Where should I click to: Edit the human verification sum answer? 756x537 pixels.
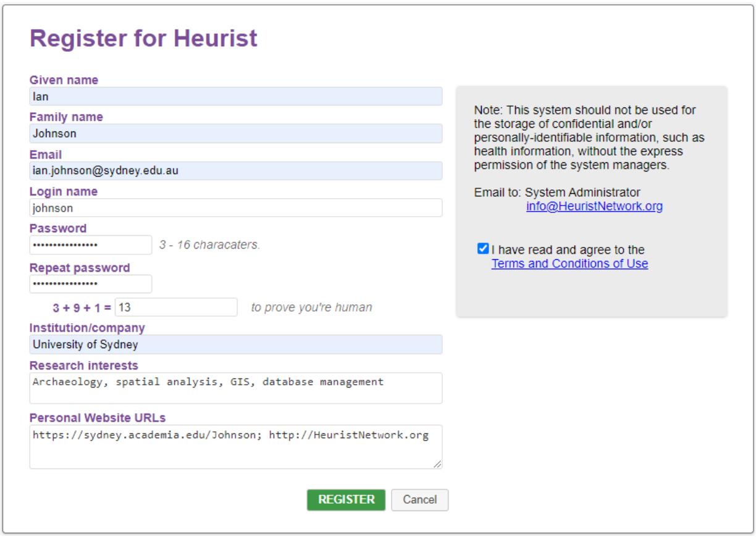pyautogui.click(x=176, y=307)
